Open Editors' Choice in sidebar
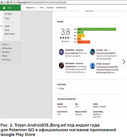Image resolution: width=127 pixels, height=137 pixels. [x=10, y=34]
